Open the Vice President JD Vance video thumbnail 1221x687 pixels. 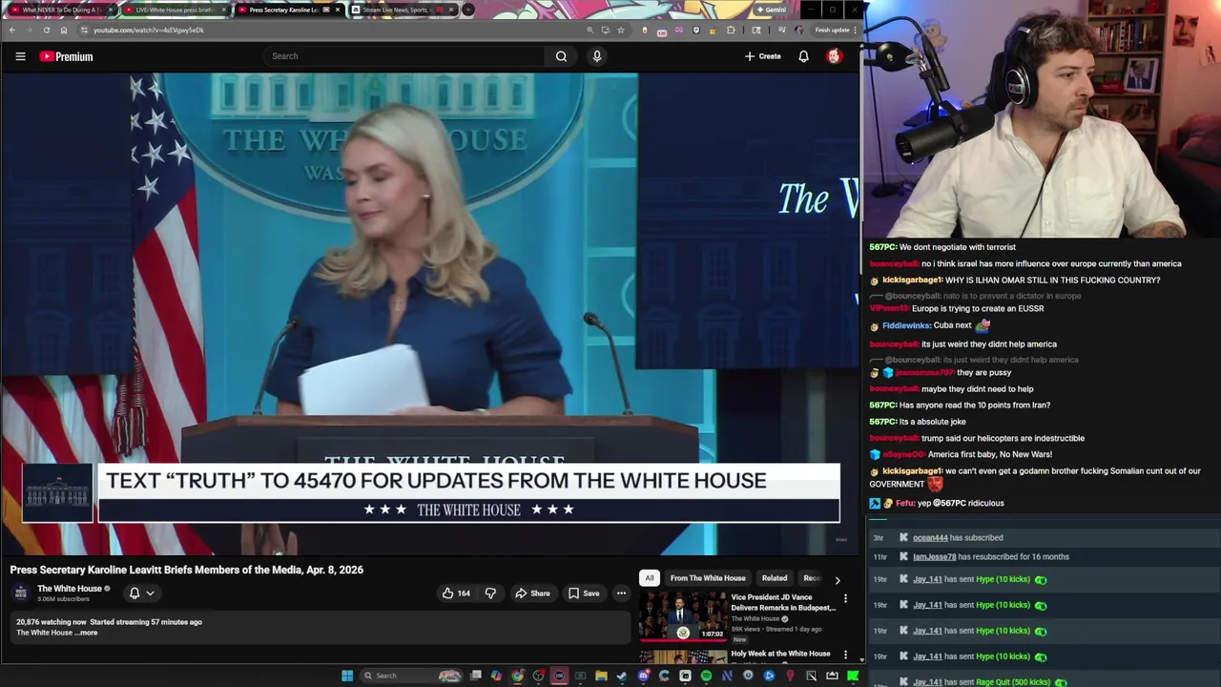pyautogui.click(x=683, y=616)
